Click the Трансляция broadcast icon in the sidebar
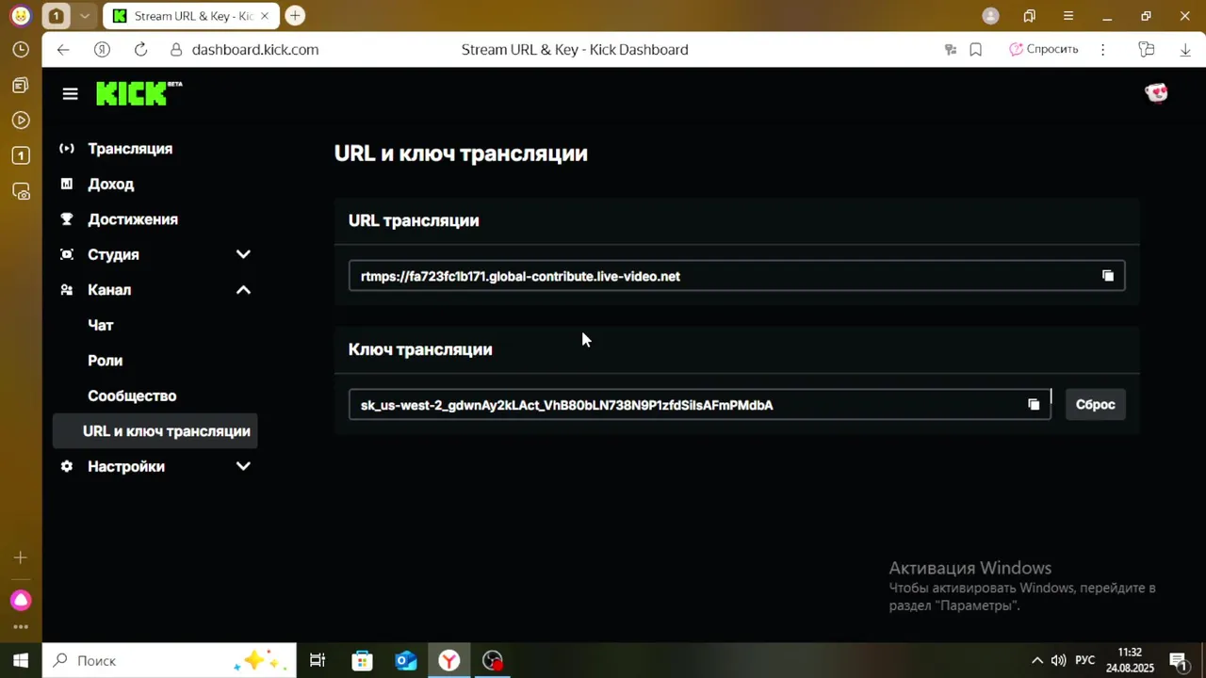 click(x=66, y=149)
